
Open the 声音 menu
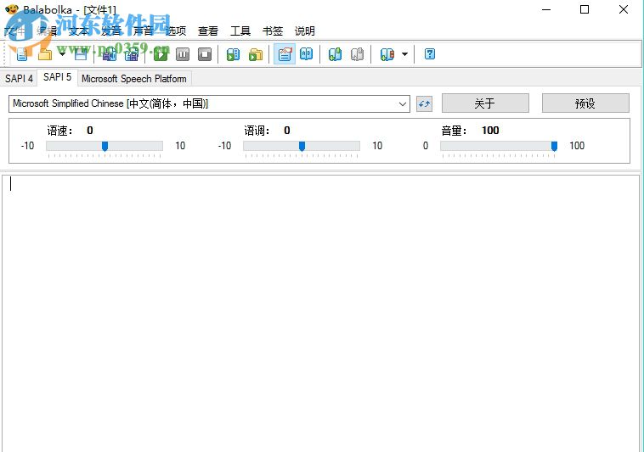[144, 31]
